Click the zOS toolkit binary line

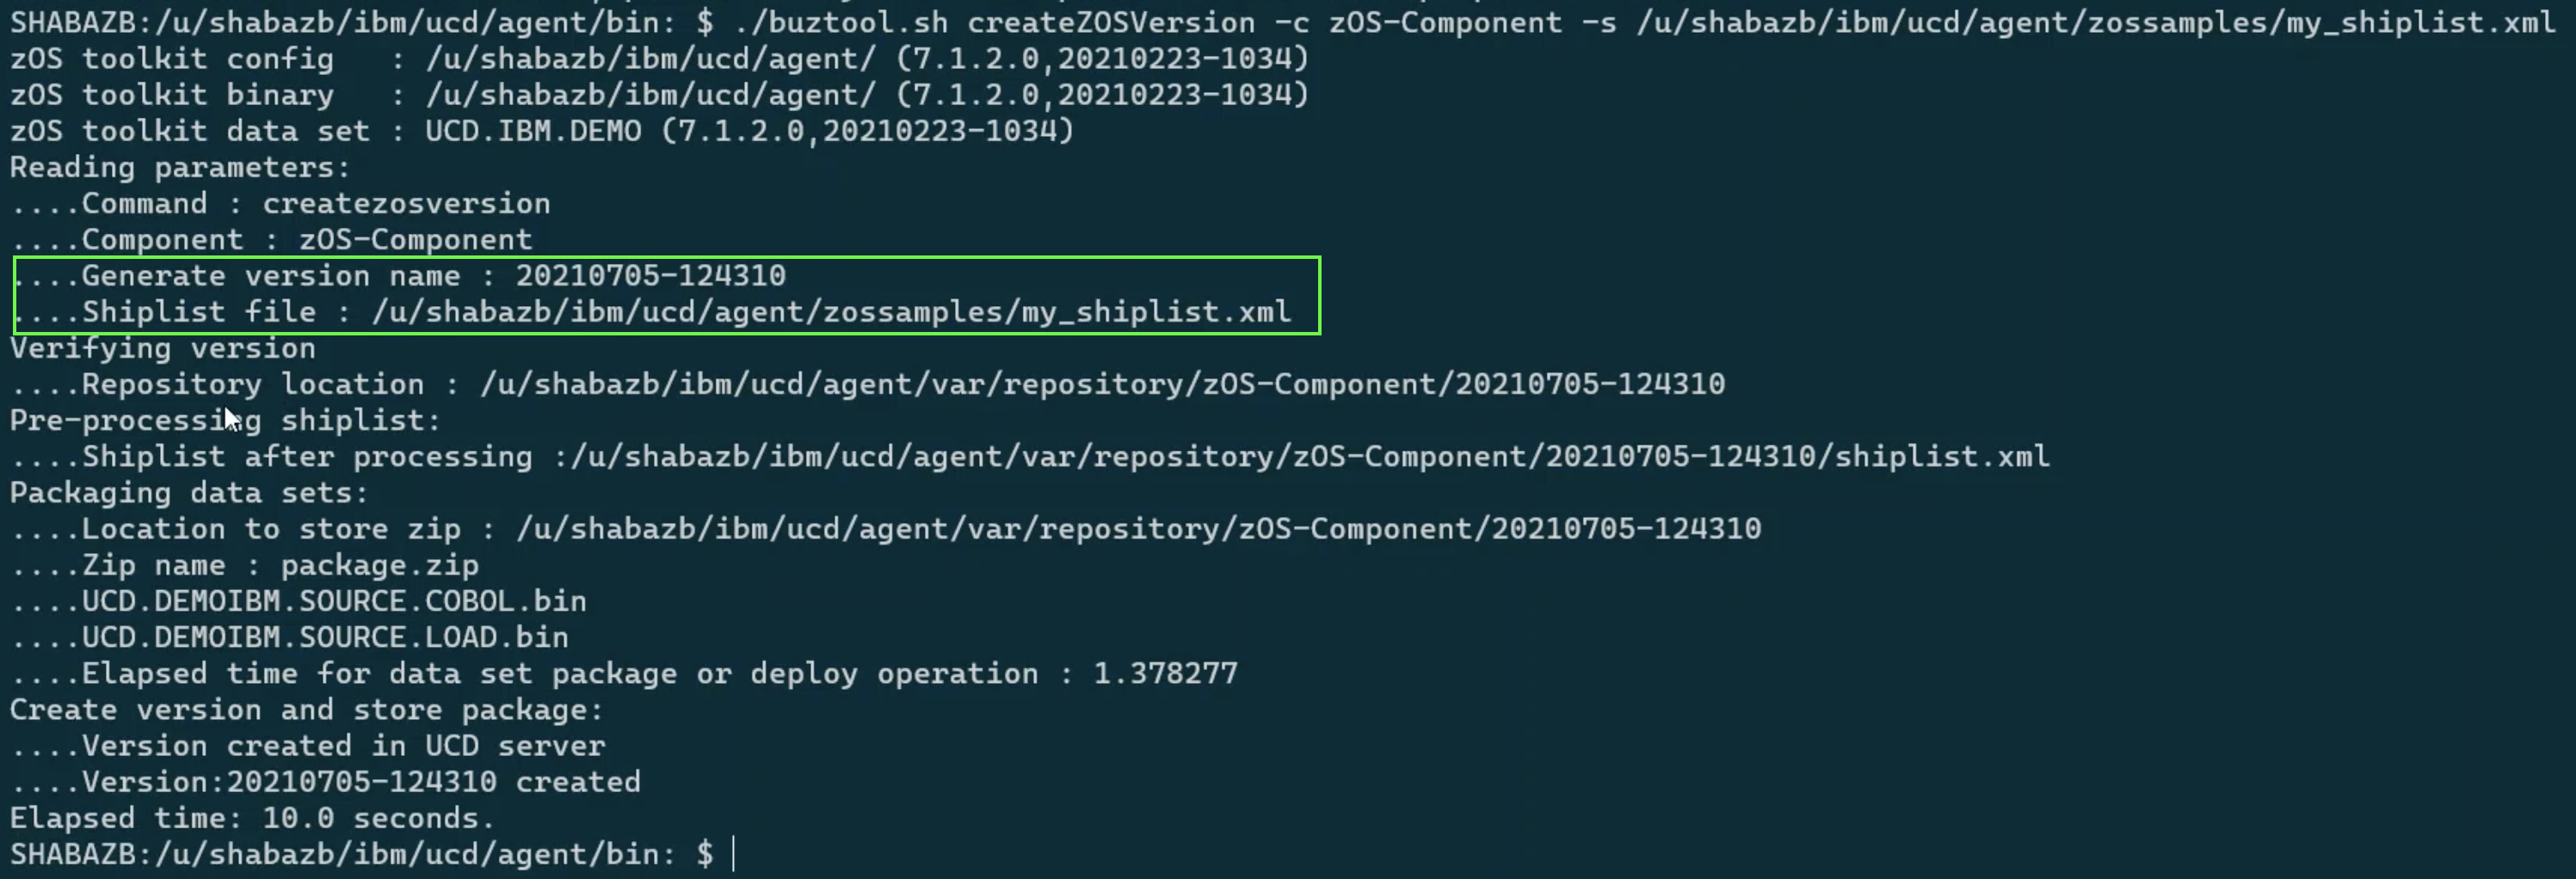point(658,95)
